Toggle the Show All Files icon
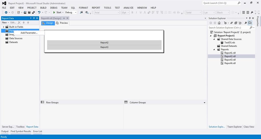The image size is (261, 139). pyautogui.click(x=240, y=23)
